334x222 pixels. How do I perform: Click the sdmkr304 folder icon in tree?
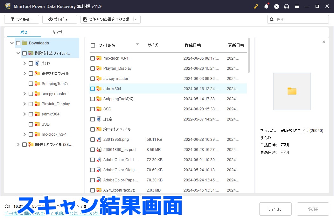click(37, 114)
